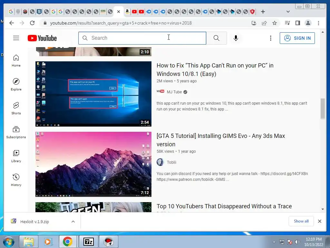Click the magnifier search button
Viewport: 330px width, 248px height.
click(x=216, y=38)
